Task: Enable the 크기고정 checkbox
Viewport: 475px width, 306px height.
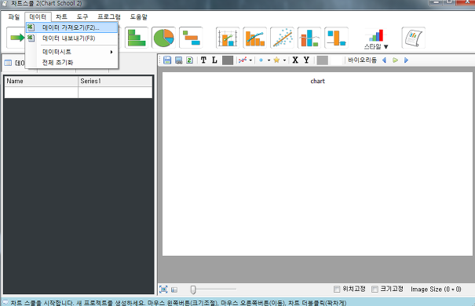Action: pos(375,289)
